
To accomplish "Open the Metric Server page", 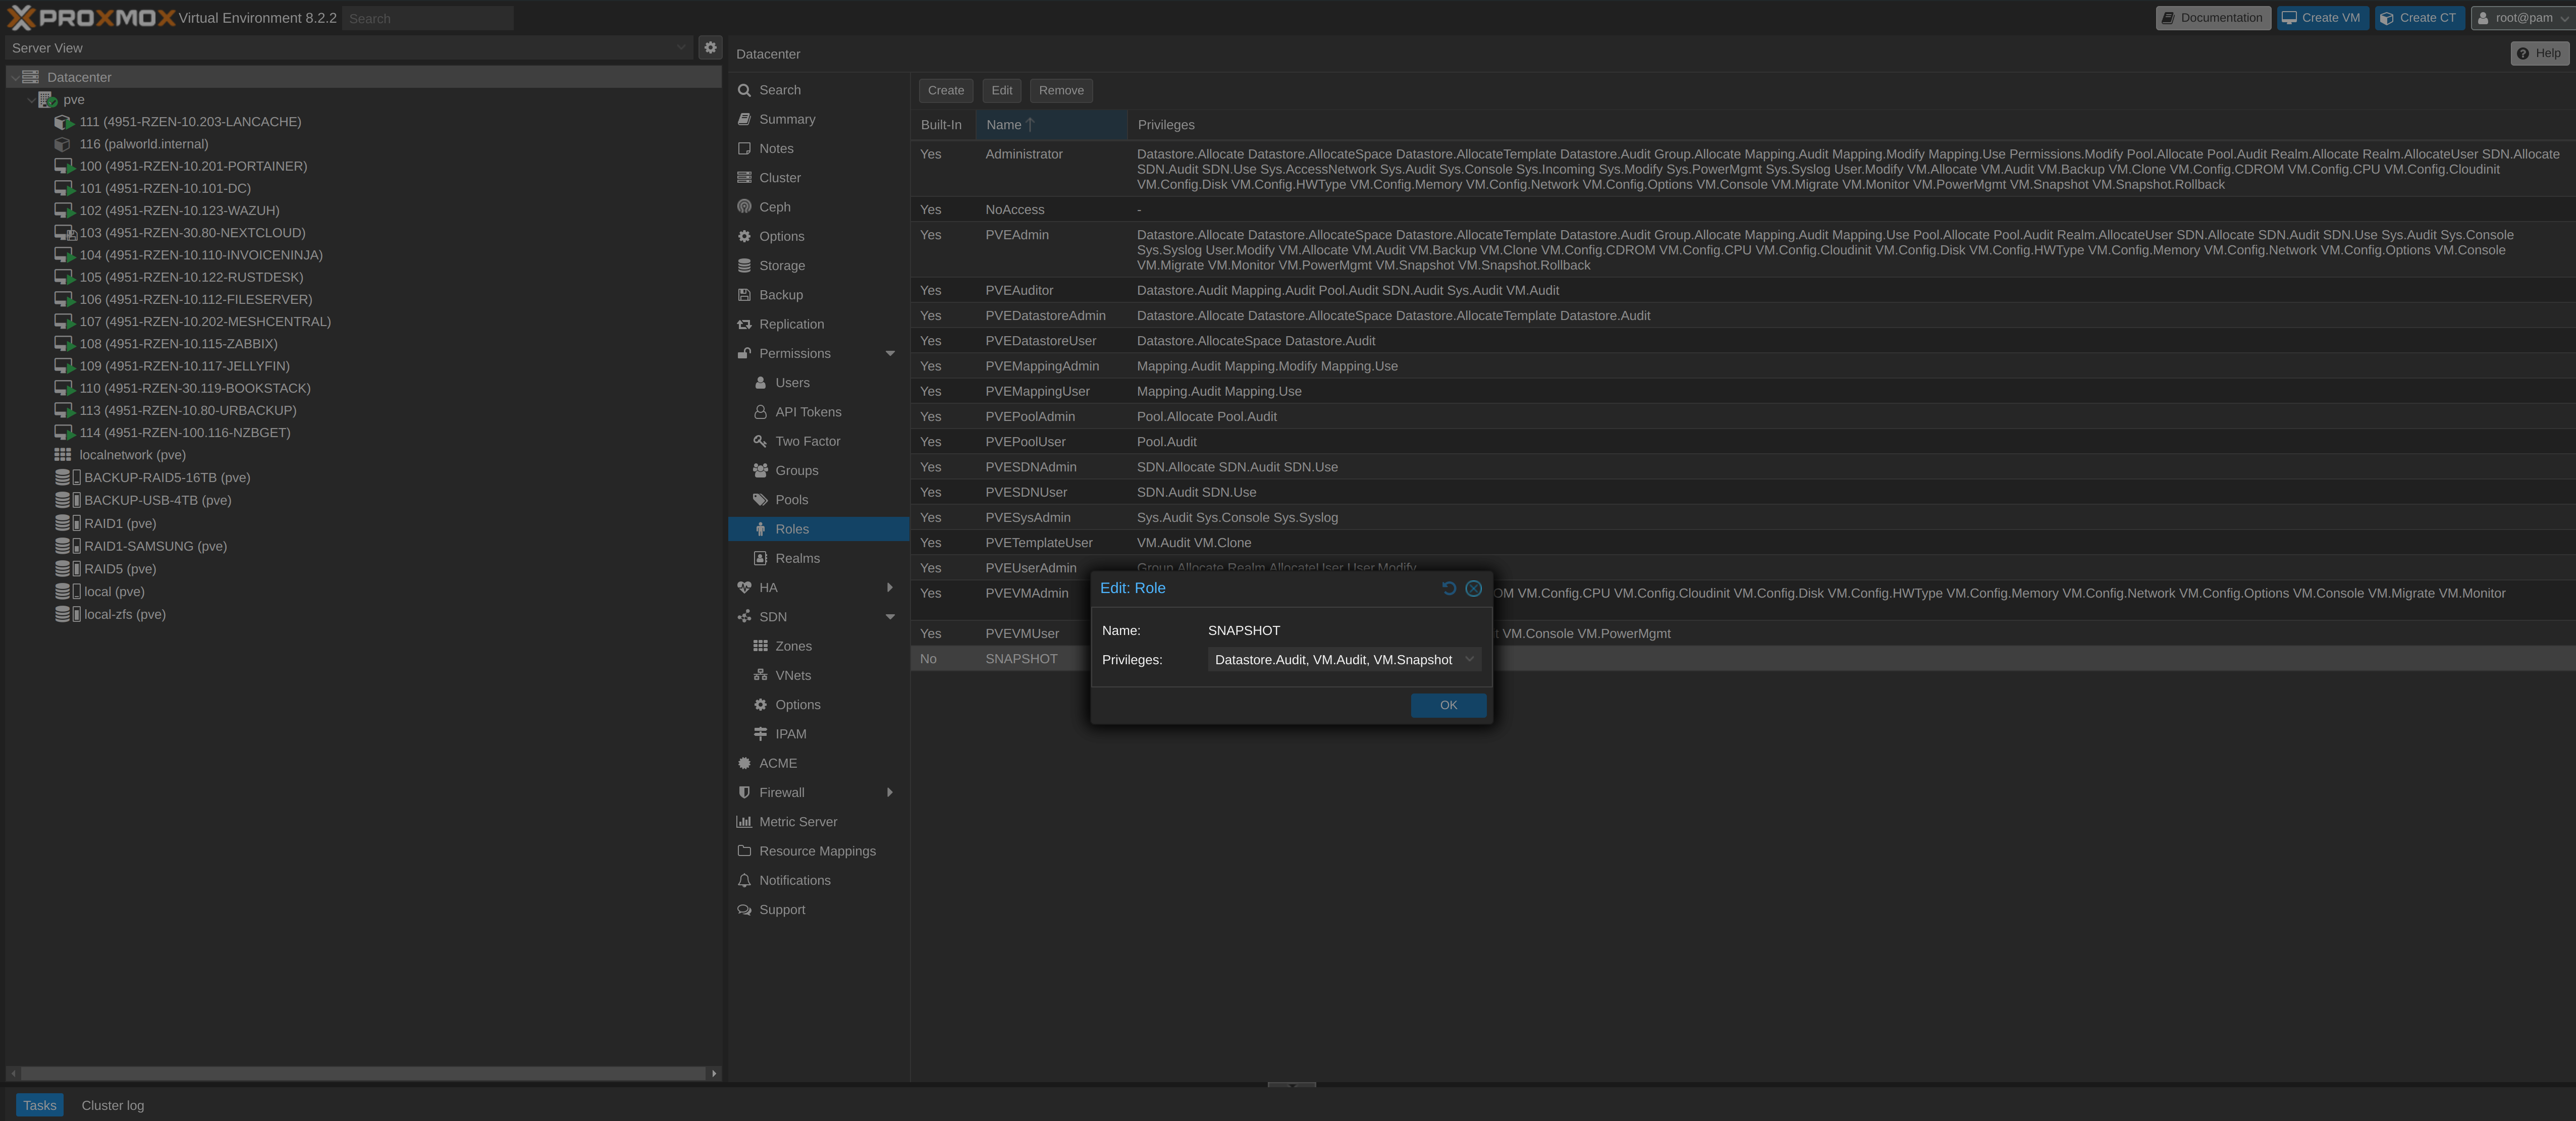I will [x=797, y=822].
